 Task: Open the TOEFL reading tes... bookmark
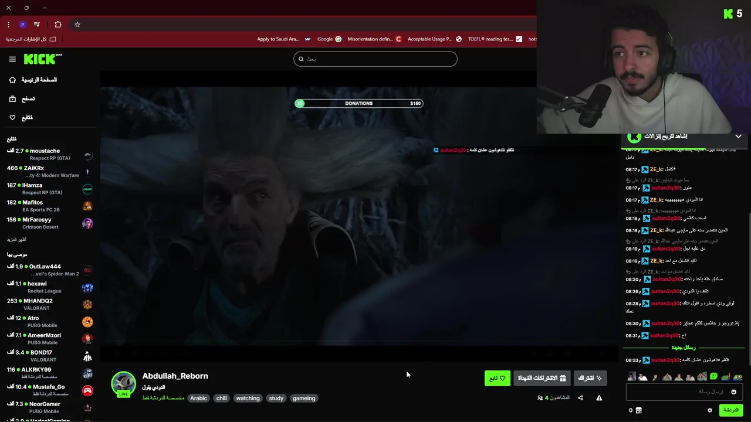coord(495,39)
